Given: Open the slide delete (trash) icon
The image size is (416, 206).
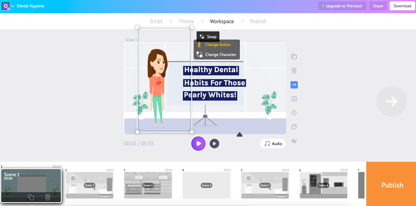Looking at the screenshot, I should coord(294,70).
